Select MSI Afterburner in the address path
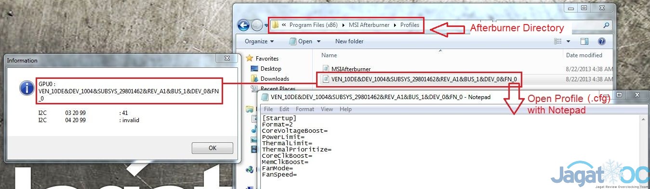 (x=369, y=25)
